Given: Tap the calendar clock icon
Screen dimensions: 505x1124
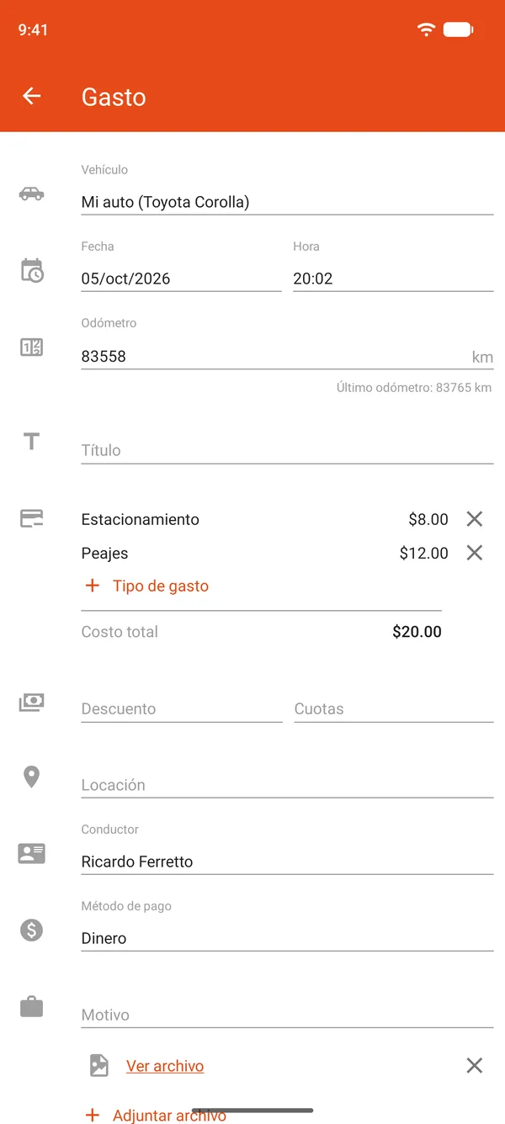Looking at the screenshot, I should [31, 270].
